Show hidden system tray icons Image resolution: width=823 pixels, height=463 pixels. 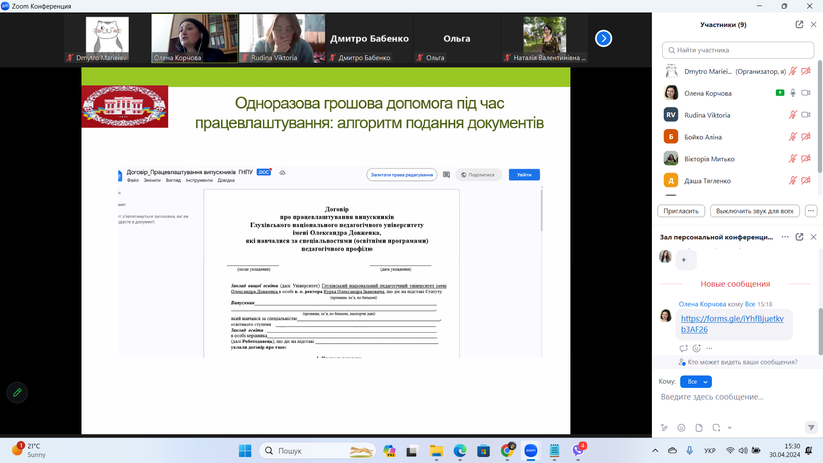click(x=655, y=451)
